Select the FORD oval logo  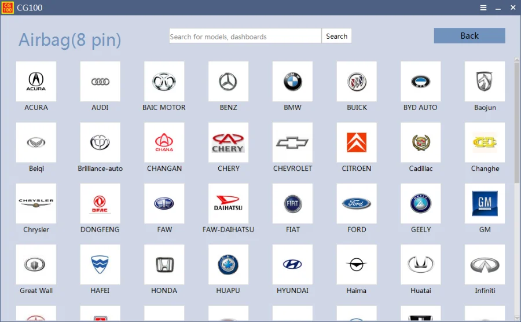(357, 203)
